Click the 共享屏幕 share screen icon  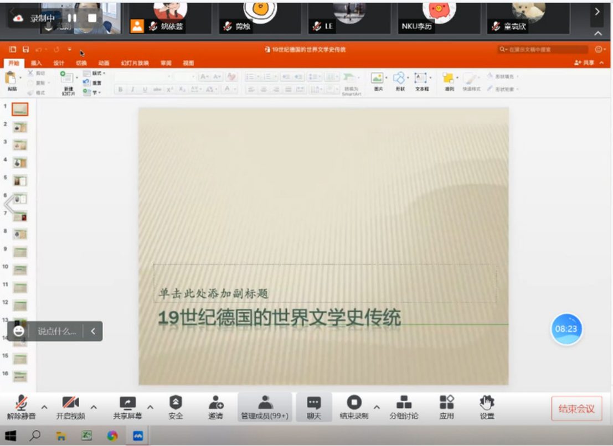(127, 407)
